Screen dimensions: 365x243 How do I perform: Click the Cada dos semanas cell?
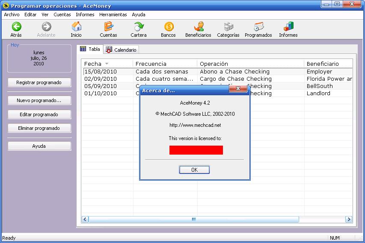pos(162,72)
